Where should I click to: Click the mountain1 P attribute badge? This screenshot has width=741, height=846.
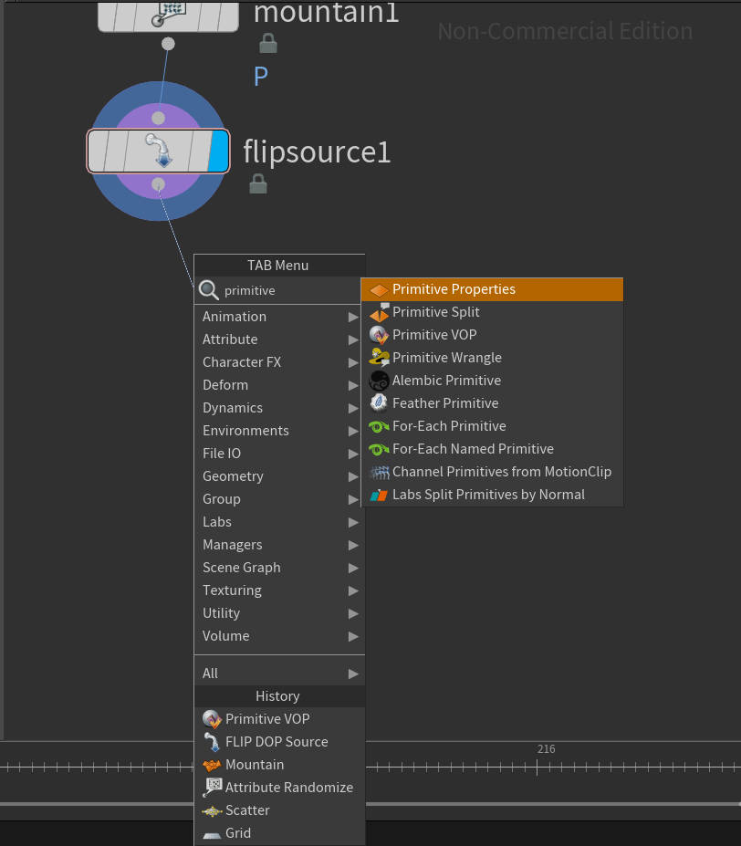(261, 77)
